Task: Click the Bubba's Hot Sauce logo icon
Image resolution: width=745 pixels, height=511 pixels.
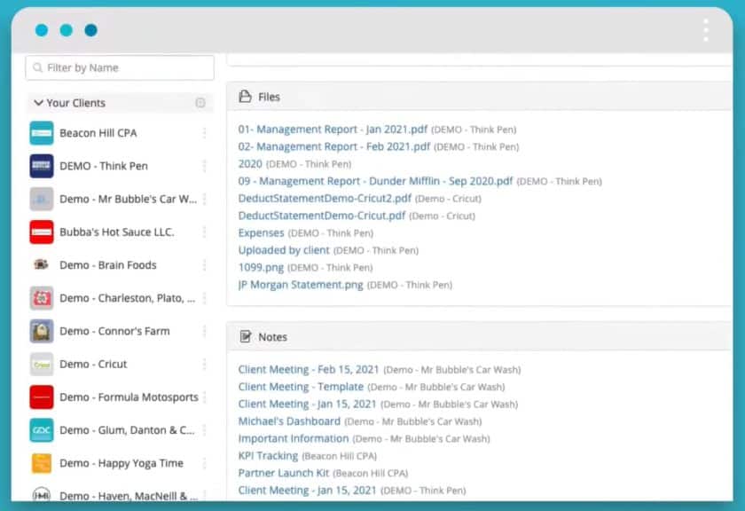Action: (x=42, y=232)
